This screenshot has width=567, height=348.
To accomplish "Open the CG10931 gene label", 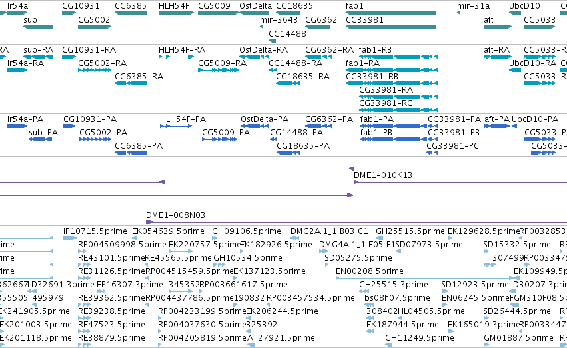I will point(81,6).
